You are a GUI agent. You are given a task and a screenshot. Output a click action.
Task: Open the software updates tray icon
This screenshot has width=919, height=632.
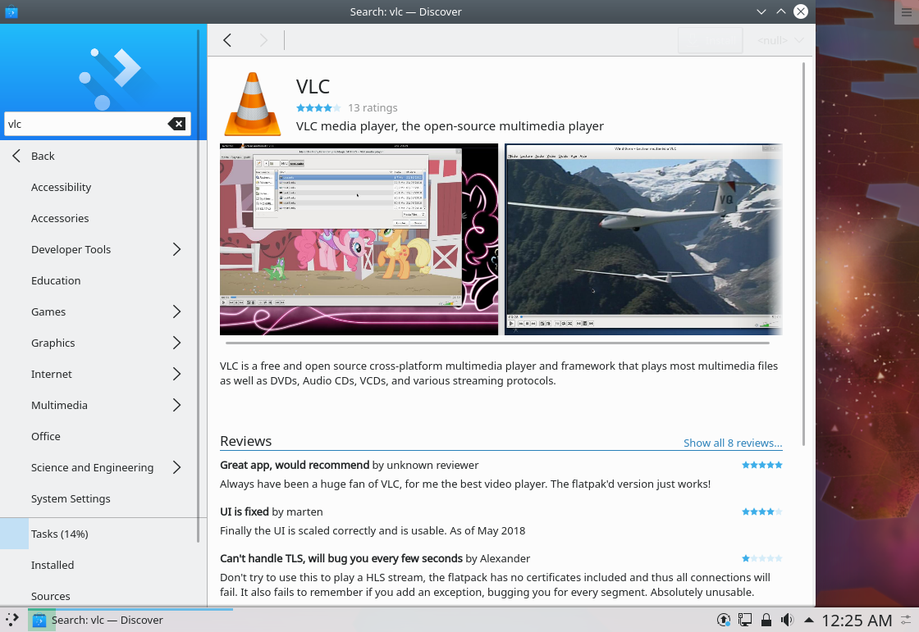[x=723, y=620]
